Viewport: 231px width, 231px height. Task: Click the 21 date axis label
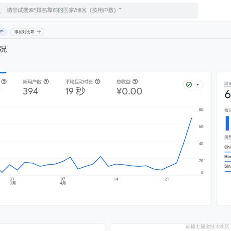[x=167, y=179]
